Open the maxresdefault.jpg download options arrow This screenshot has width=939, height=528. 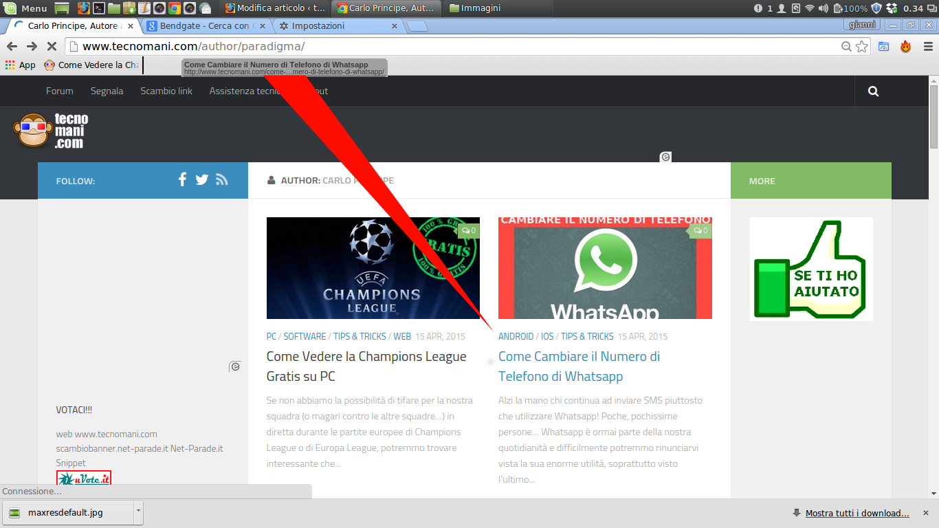click(x=138, y=512)
